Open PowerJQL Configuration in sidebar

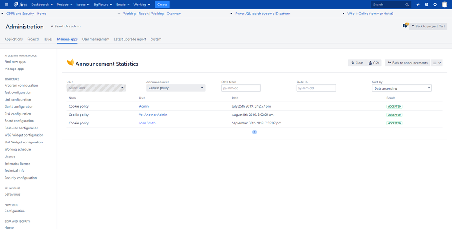(x=14, y=211)
